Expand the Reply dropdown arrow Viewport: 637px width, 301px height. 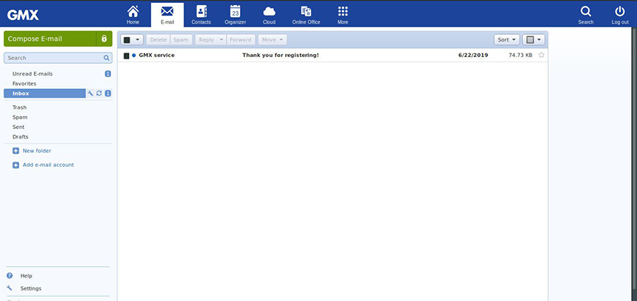tap(221, 40)
